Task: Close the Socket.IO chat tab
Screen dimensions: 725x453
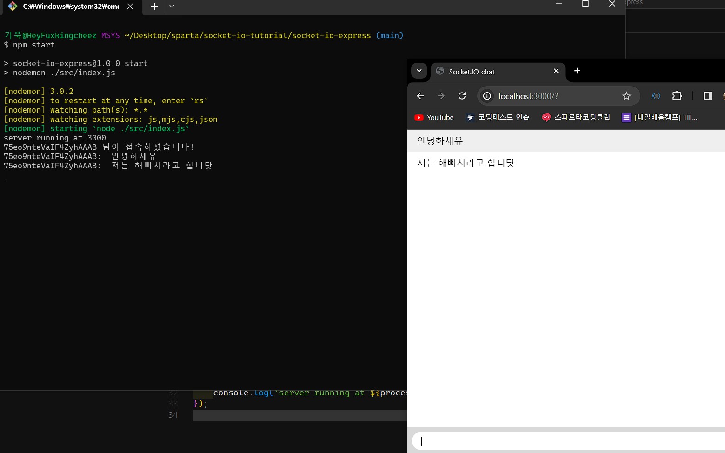Action: 556,71
